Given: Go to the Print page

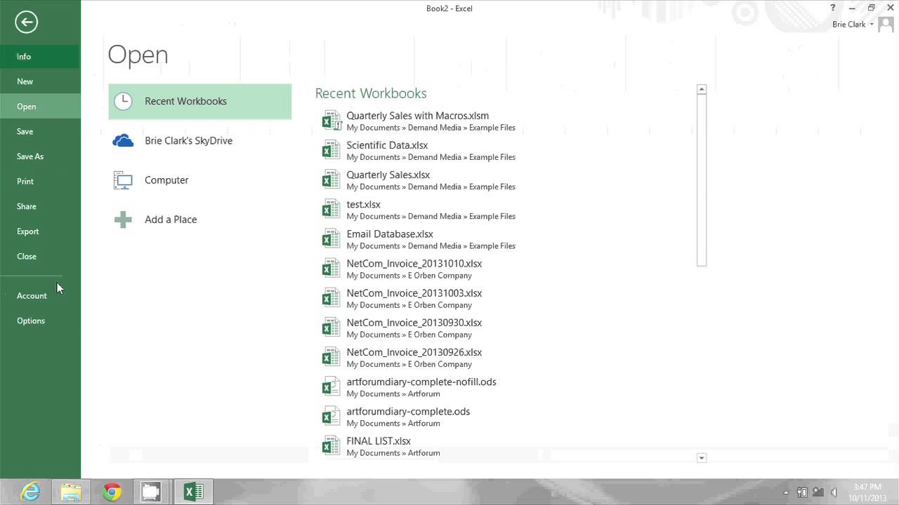Looking at the screenshot, I should click(x=40, y=181).
